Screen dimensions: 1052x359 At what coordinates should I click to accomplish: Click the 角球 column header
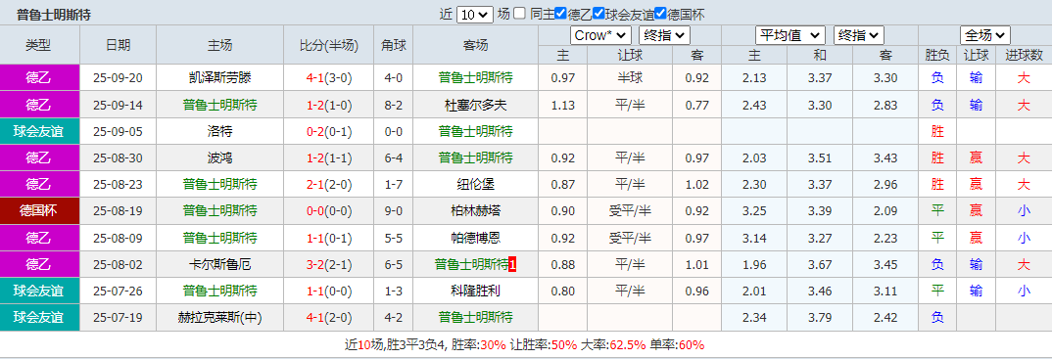[x=393, y=45]
